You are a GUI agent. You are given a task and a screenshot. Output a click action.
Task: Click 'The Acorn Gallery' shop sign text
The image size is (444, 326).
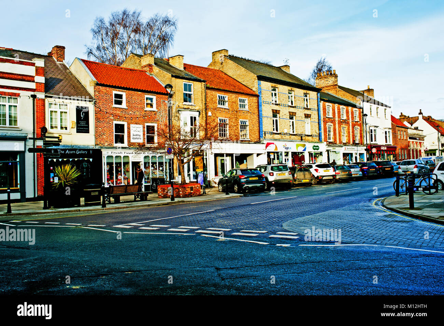[72, 152]
